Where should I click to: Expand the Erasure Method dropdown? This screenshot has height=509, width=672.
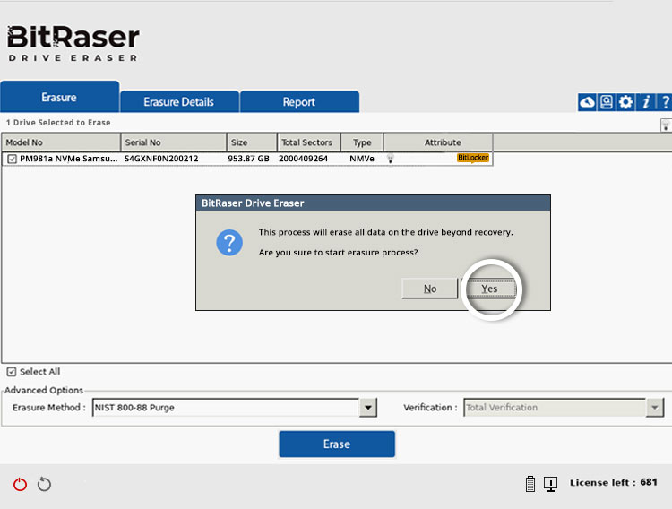pos(368,408)
